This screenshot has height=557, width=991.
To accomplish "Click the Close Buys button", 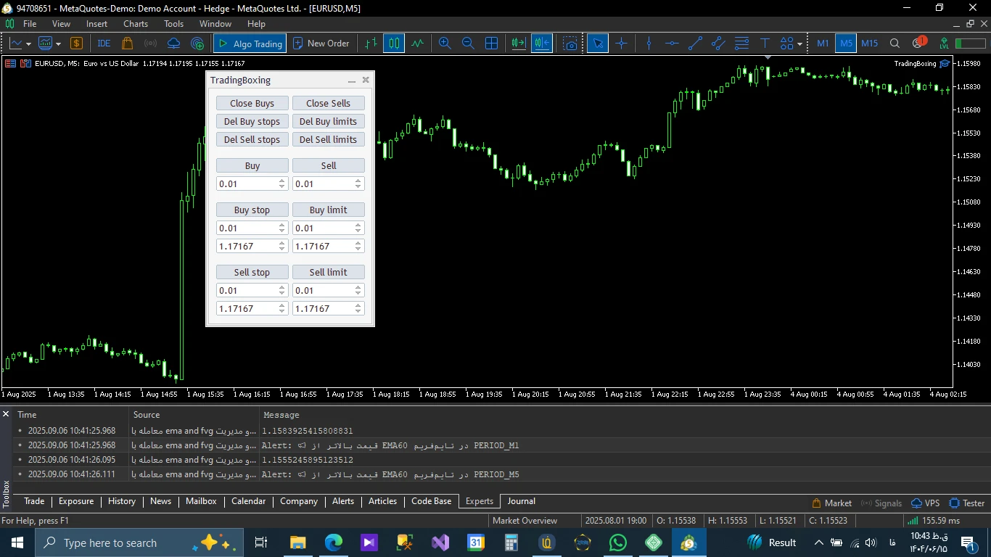I will tap(252, 103).
